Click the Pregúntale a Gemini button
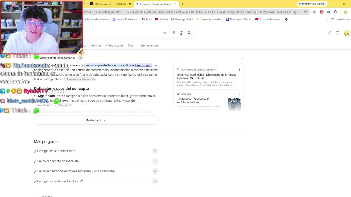351x197 pixels. [312, 4]
